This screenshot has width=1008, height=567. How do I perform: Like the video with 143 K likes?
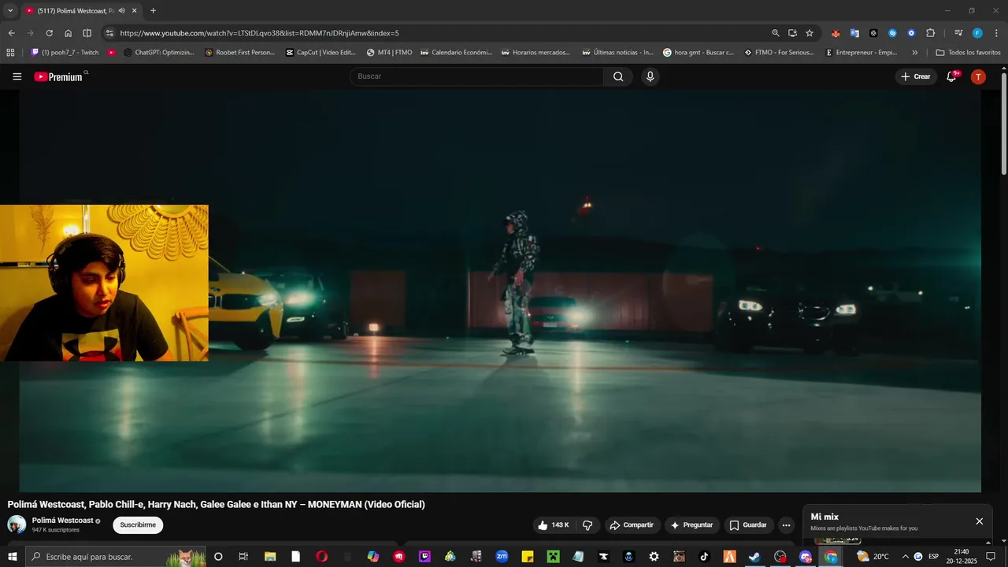[x=553, y=525]
